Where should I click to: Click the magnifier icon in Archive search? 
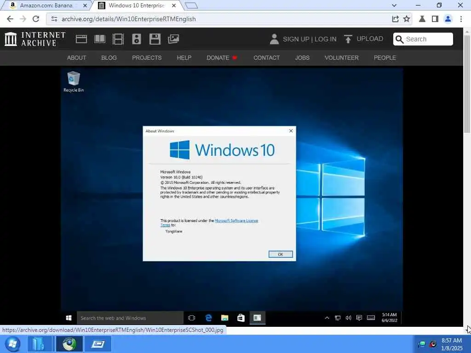400,39
